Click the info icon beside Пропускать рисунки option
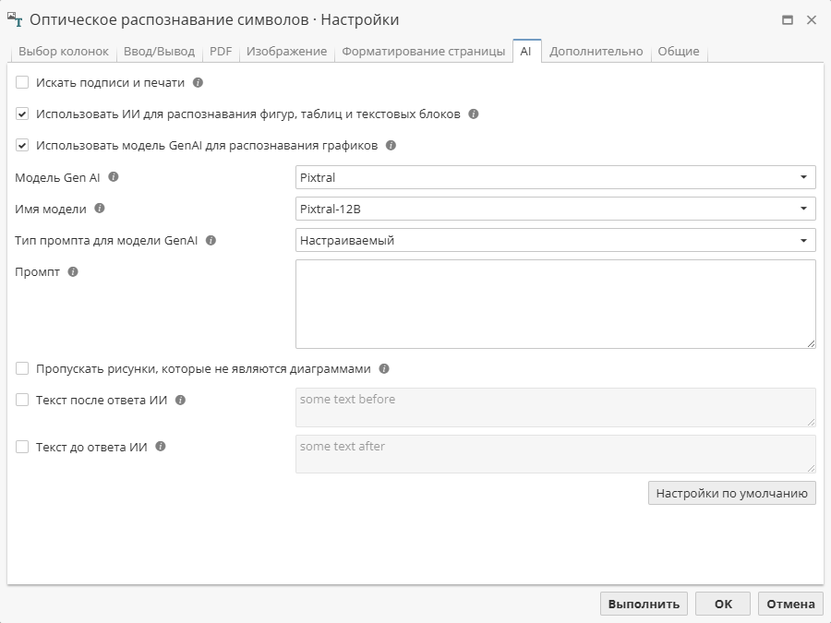 384,368
